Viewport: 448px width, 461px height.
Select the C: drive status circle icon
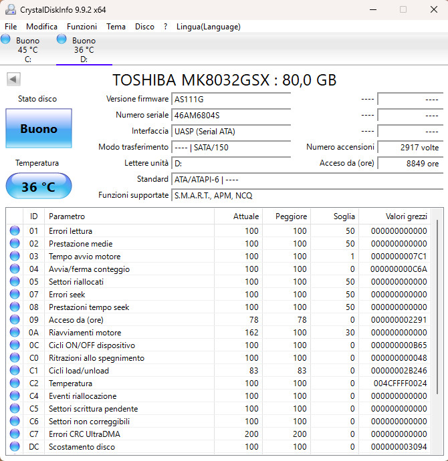5,39
